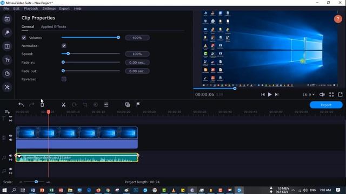The image size is (346, 194).
Task: Click the Fade out slider handle
Action: coord(63,71)
